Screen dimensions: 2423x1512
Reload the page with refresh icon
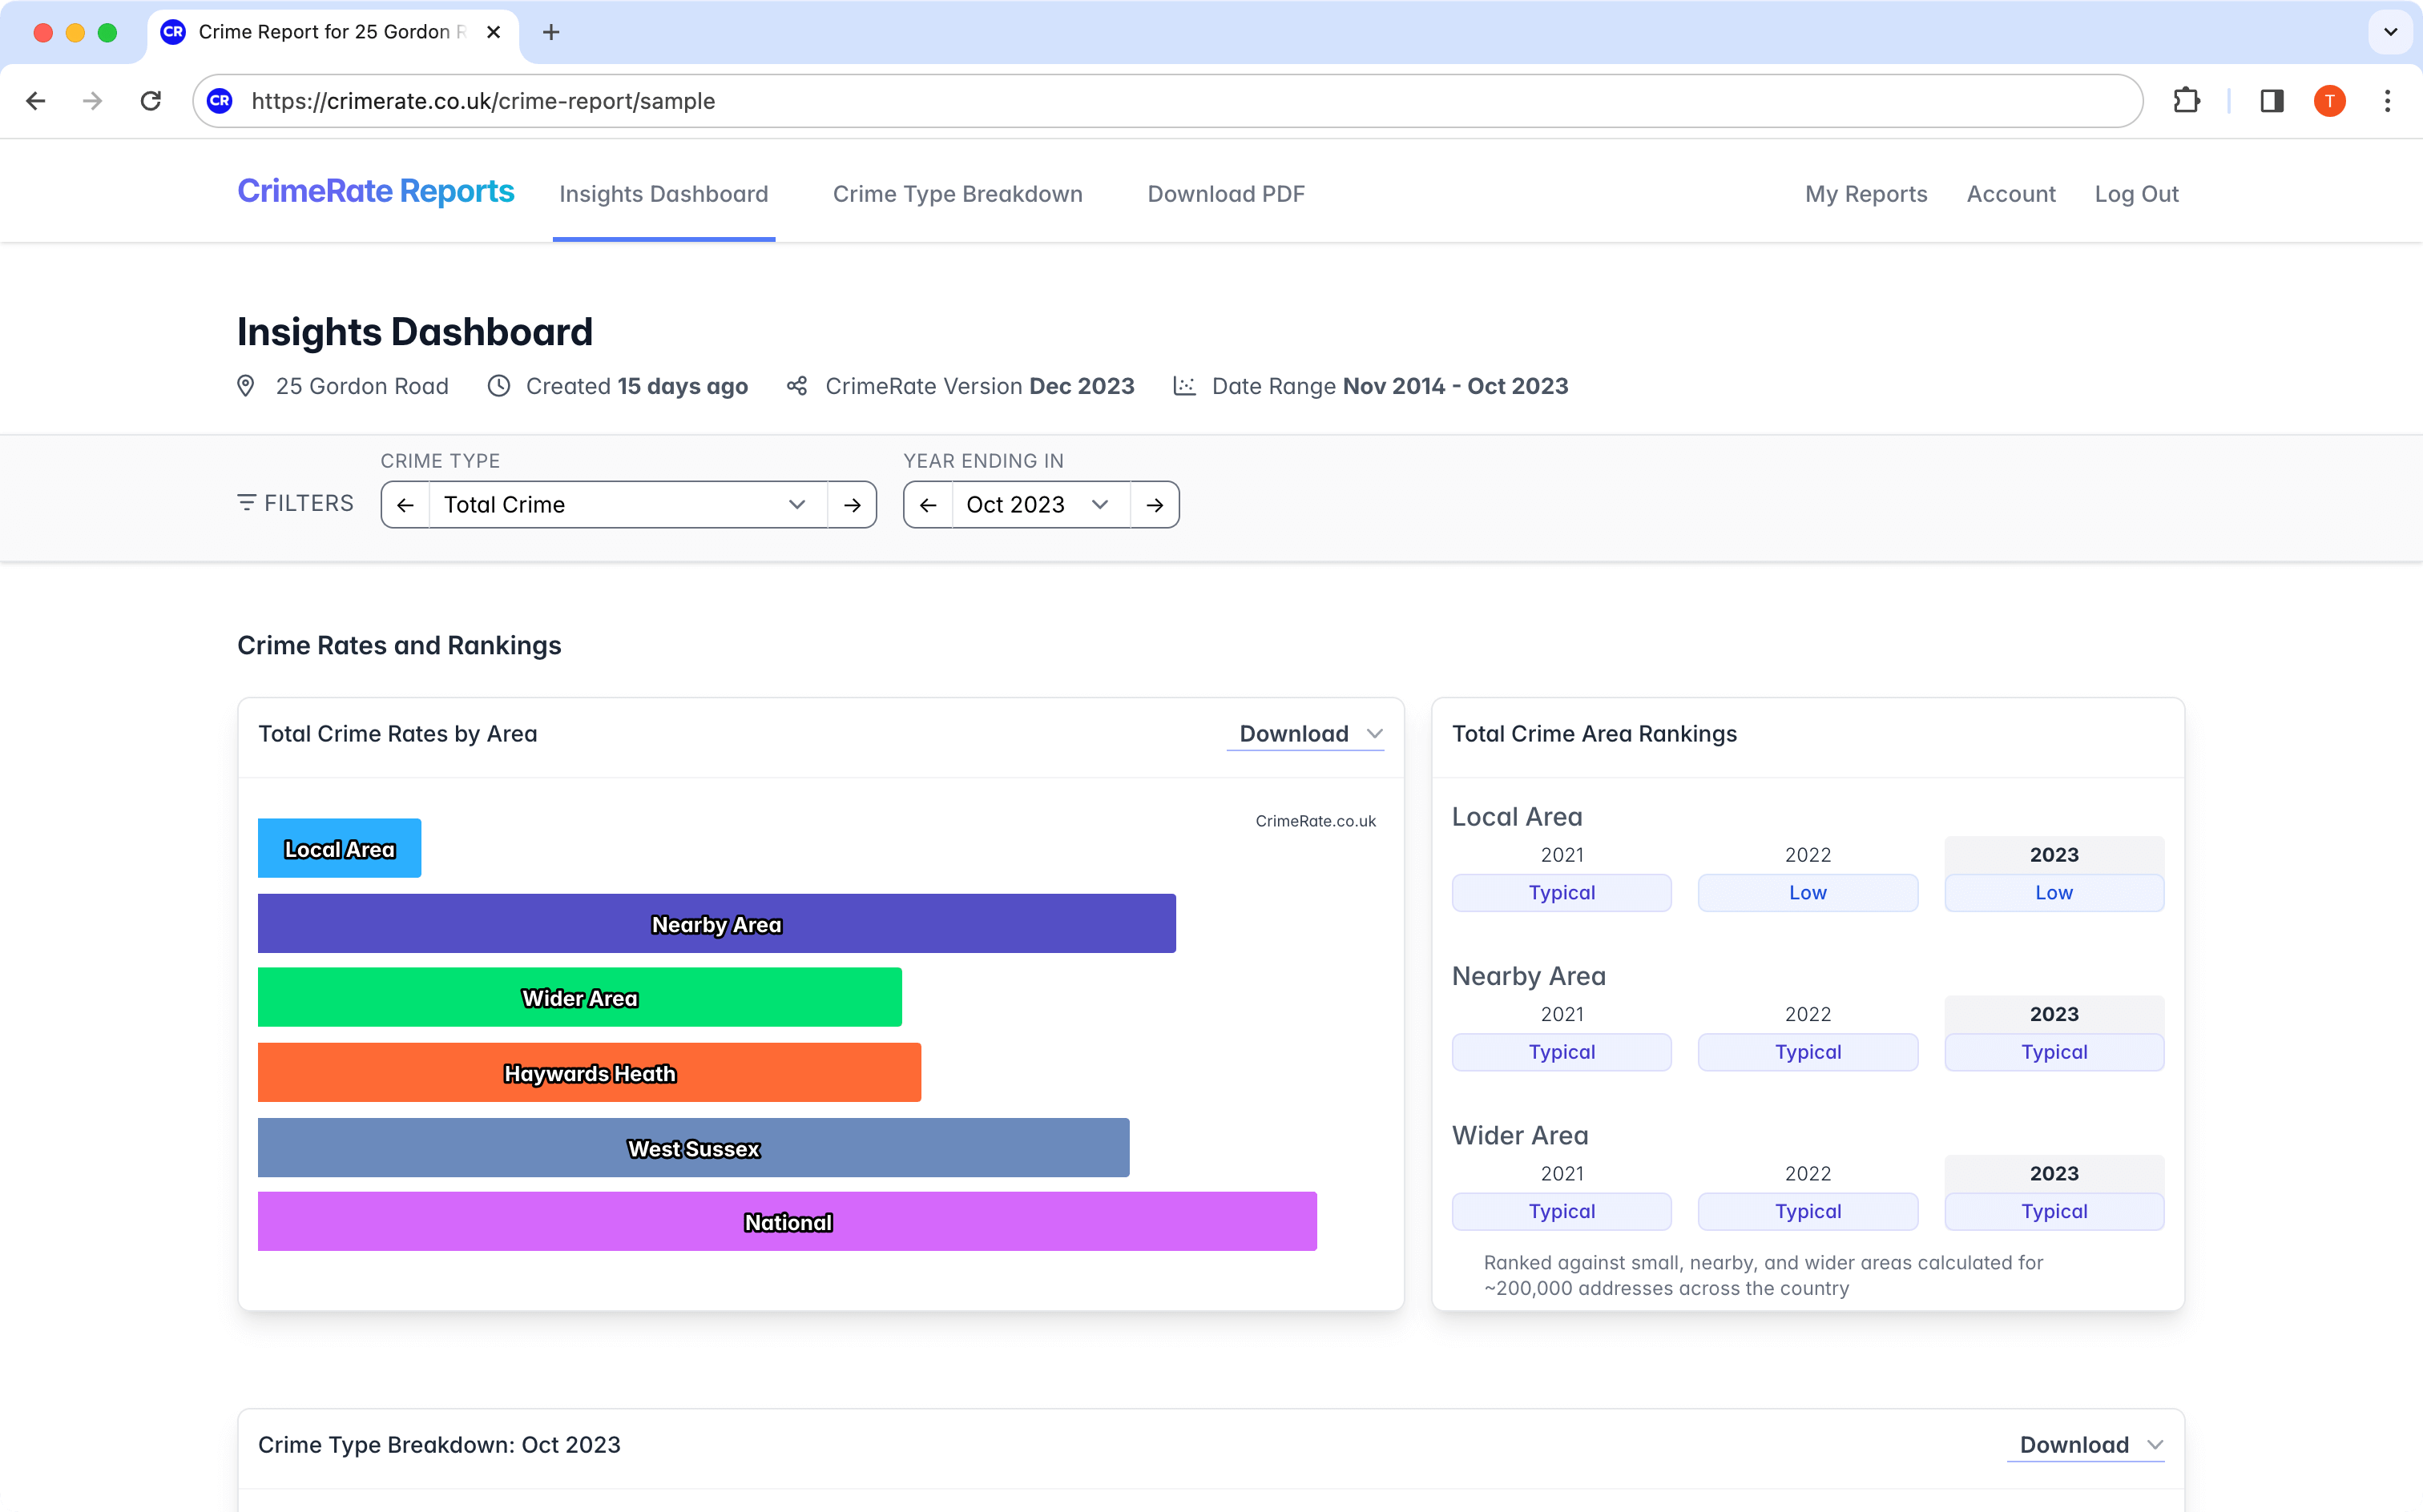pyautogui.click(x=151, y=101)
